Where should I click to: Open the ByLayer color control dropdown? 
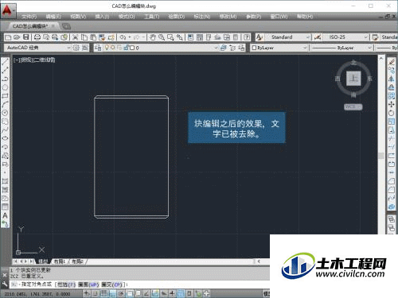tap(305, 48)
